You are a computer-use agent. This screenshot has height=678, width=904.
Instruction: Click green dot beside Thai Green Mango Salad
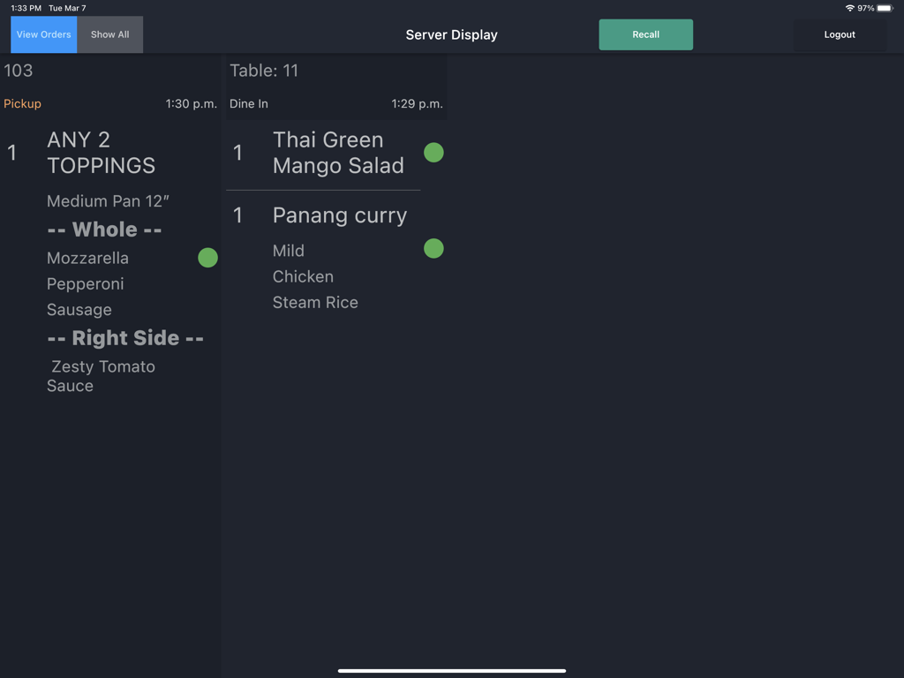click(433, 153)
